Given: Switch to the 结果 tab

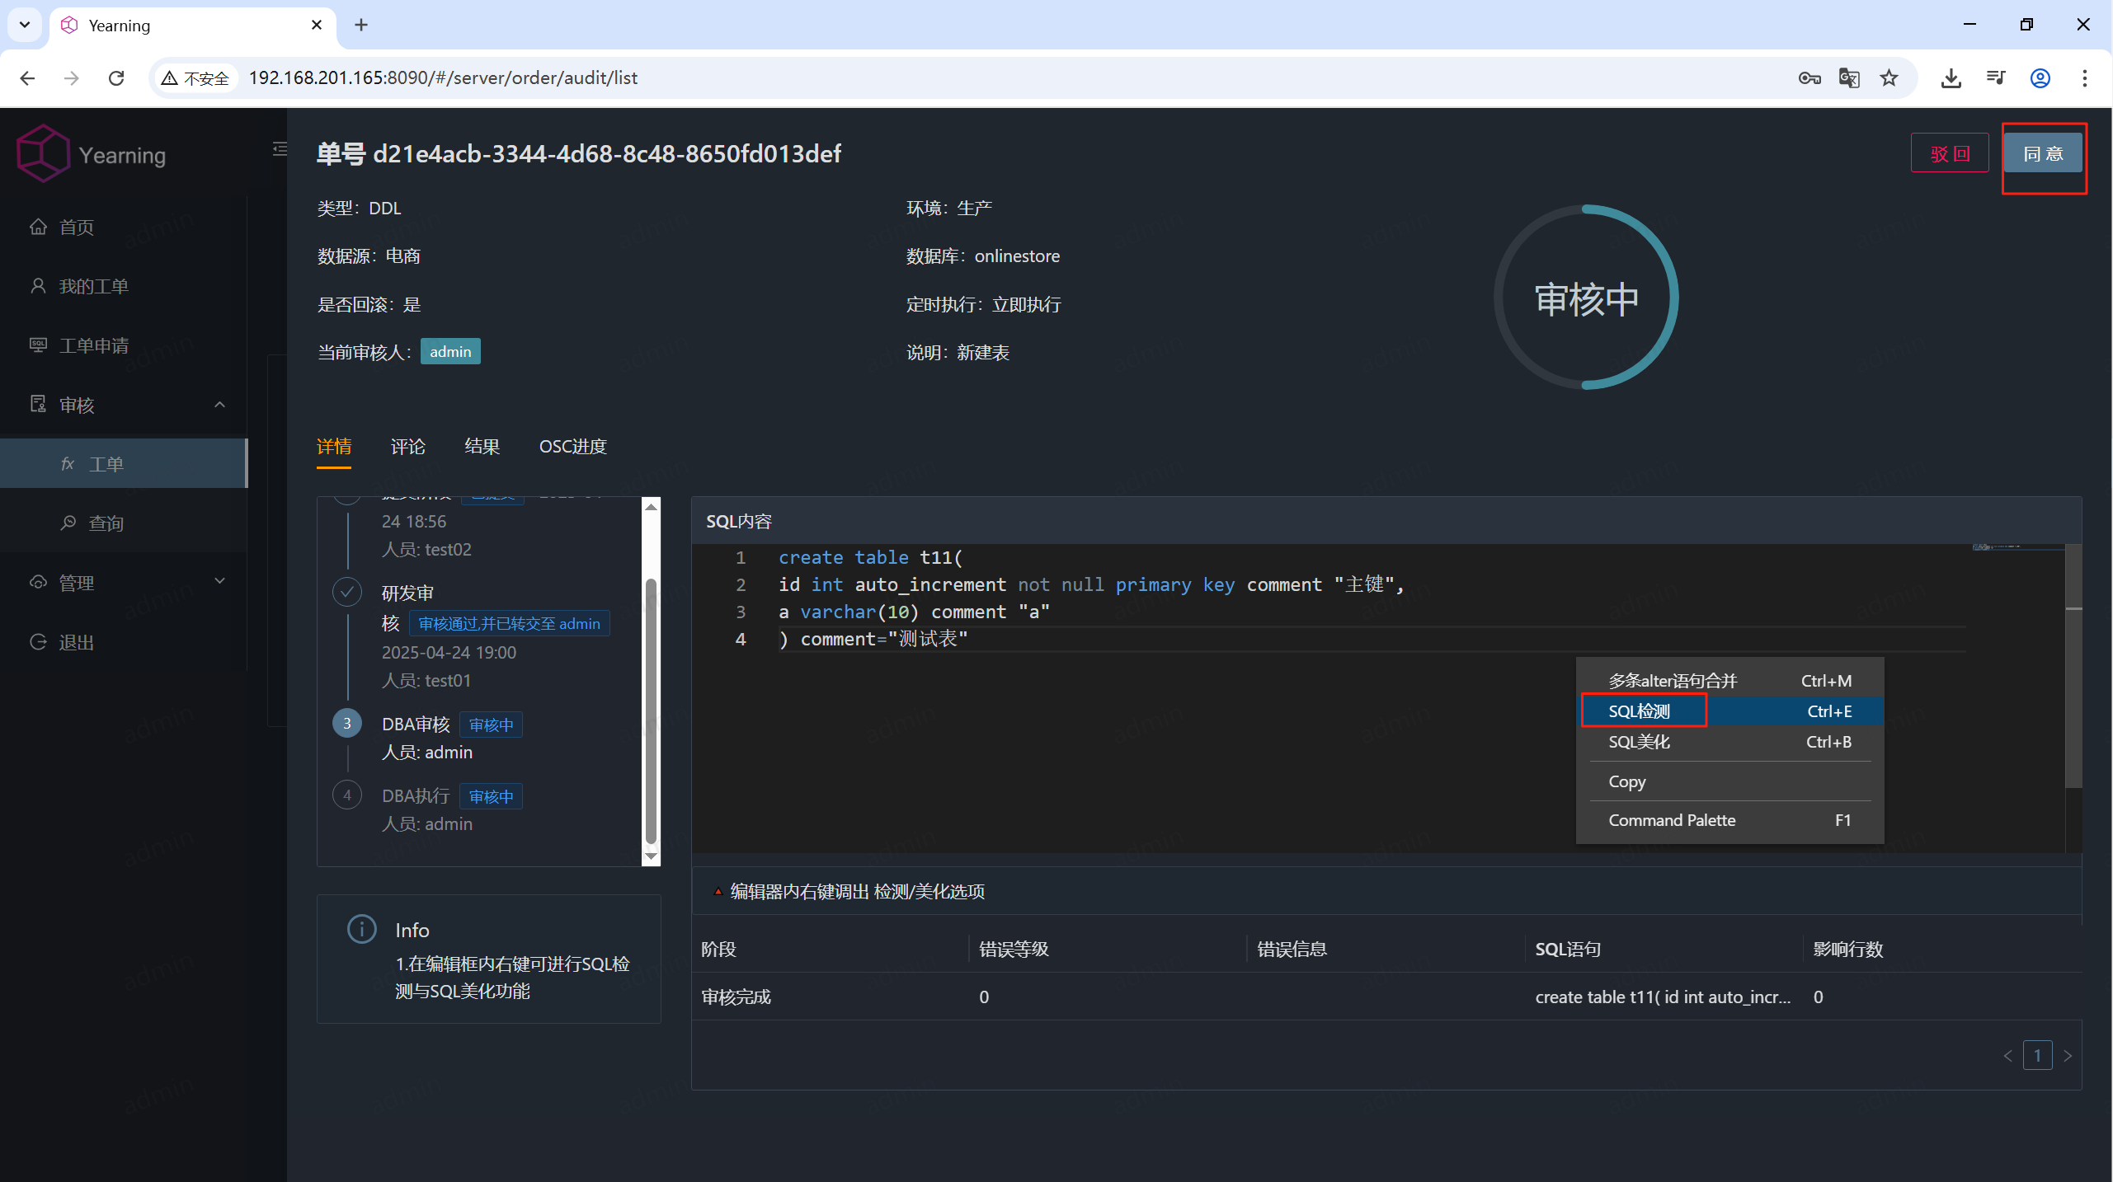Looking at the screenshot, I should point(482,446).
